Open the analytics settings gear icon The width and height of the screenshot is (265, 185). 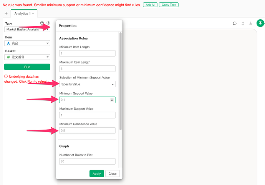coord(48,23)
